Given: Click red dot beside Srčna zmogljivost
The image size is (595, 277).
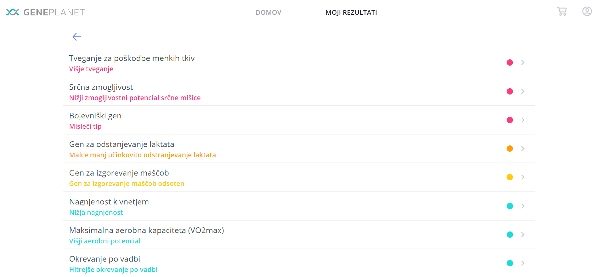Looking at the screenshot, I should (510, 91).
